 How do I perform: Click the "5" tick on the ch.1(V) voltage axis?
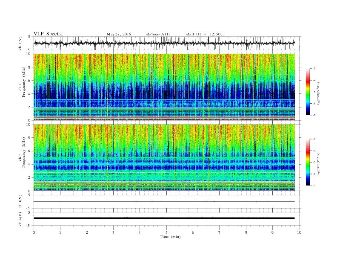(x=29, y=37)
